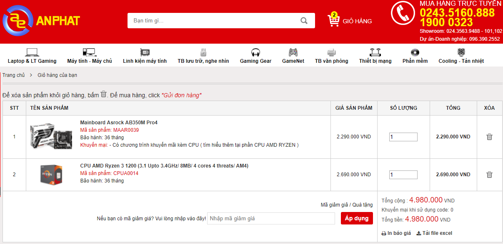The image size is (503, 244).
Task: Click the Thiết bị mạng router icon
Action: click(375, 52)
